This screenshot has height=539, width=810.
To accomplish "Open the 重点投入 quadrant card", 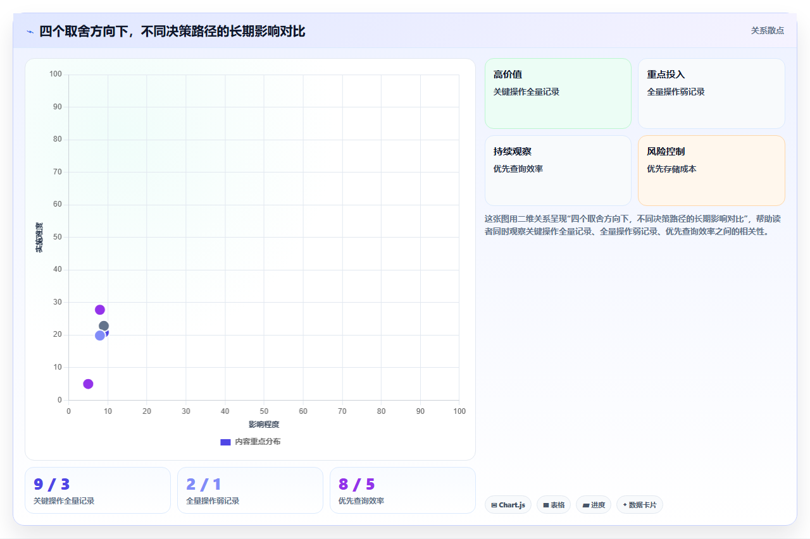I will pyautogui.click(x=711, y=94).
